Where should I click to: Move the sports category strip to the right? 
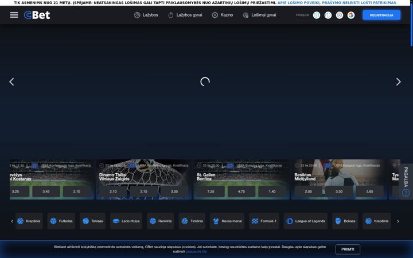398,221
